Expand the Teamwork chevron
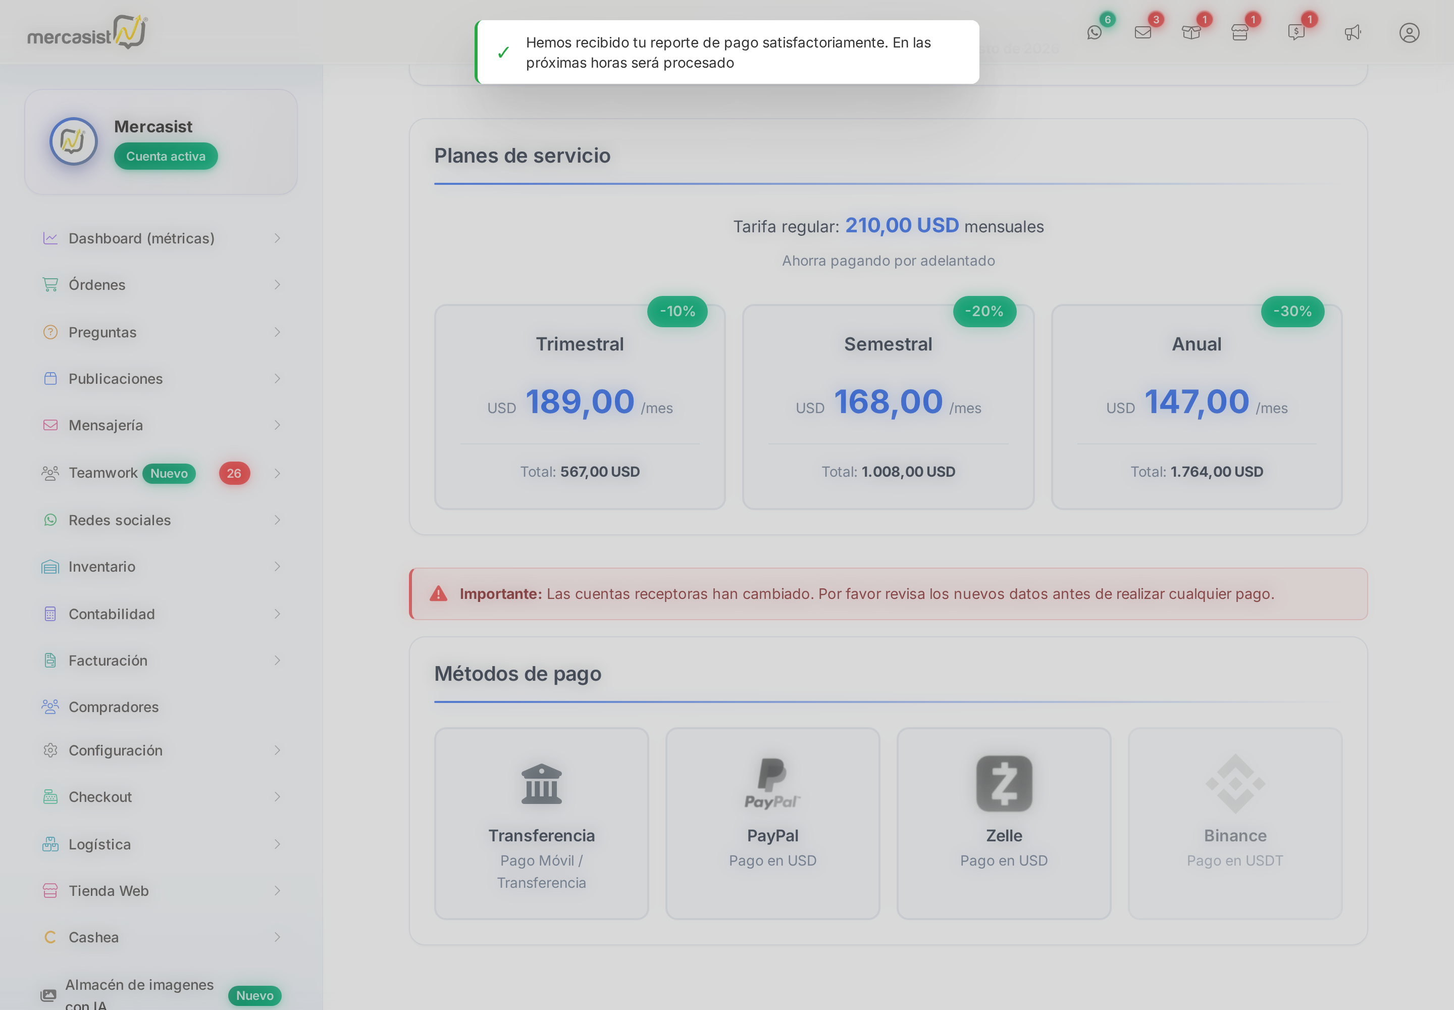Screen dimensions: 1454x1010 pyautogui.click(x=277, y=473)
